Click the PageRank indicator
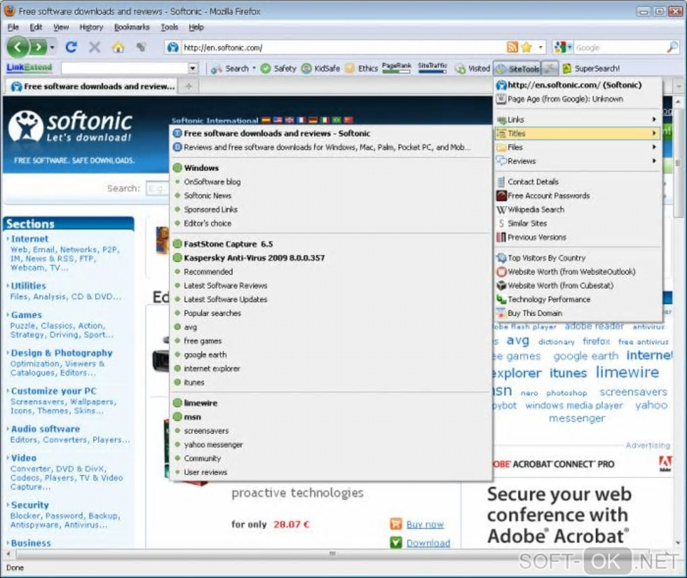The height and width of the screenshot is (578, 687). click(397, 67)
